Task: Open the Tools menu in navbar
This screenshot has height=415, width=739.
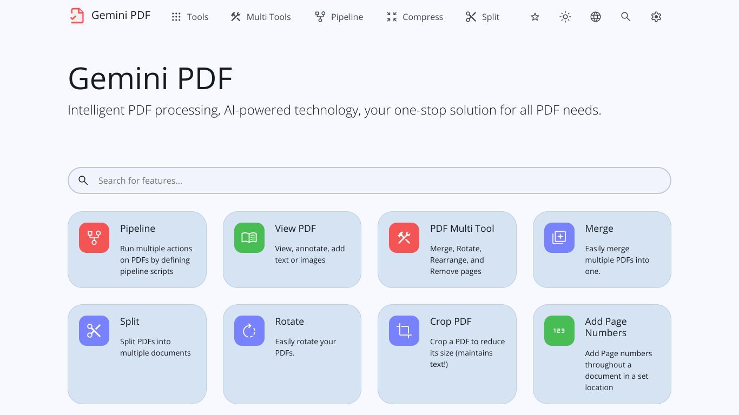Action: 190,17
